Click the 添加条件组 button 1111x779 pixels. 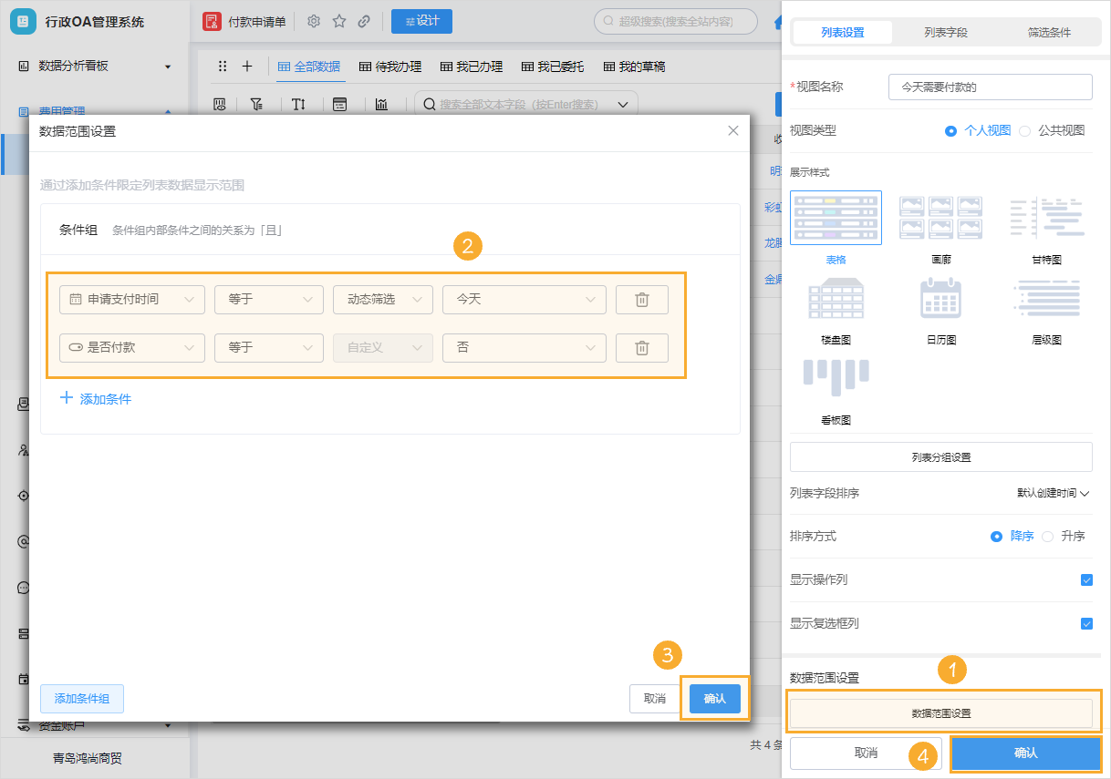[81, 699]
